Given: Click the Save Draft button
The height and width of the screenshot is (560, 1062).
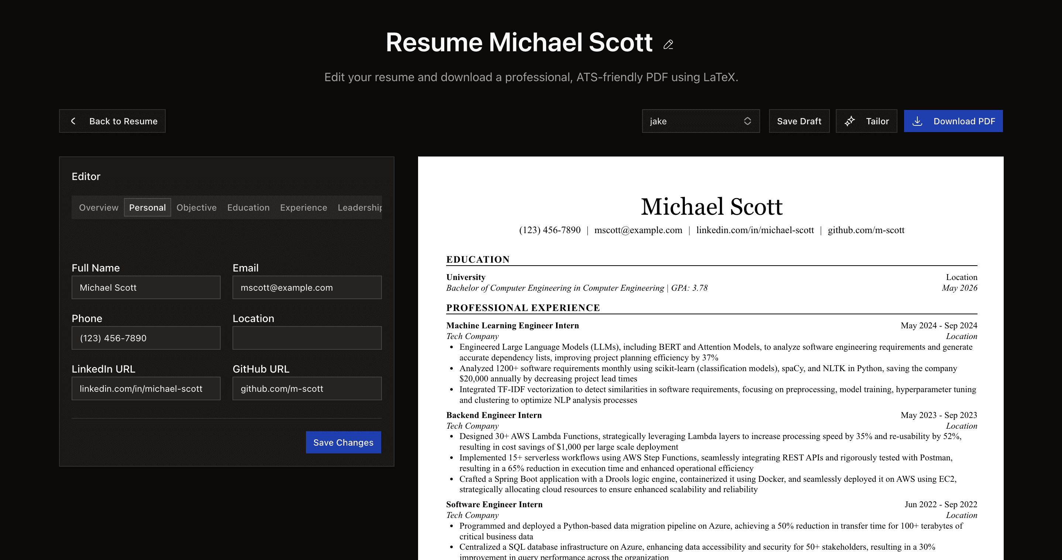Looking at the screenshot, I should pyautogui.click(x=799, y=121).
